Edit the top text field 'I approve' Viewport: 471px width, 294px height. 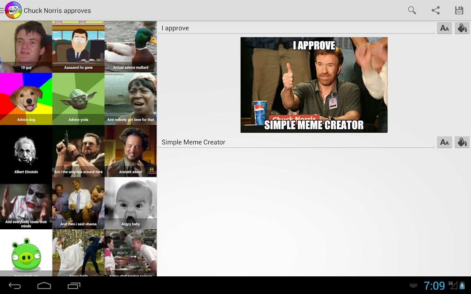296,28
